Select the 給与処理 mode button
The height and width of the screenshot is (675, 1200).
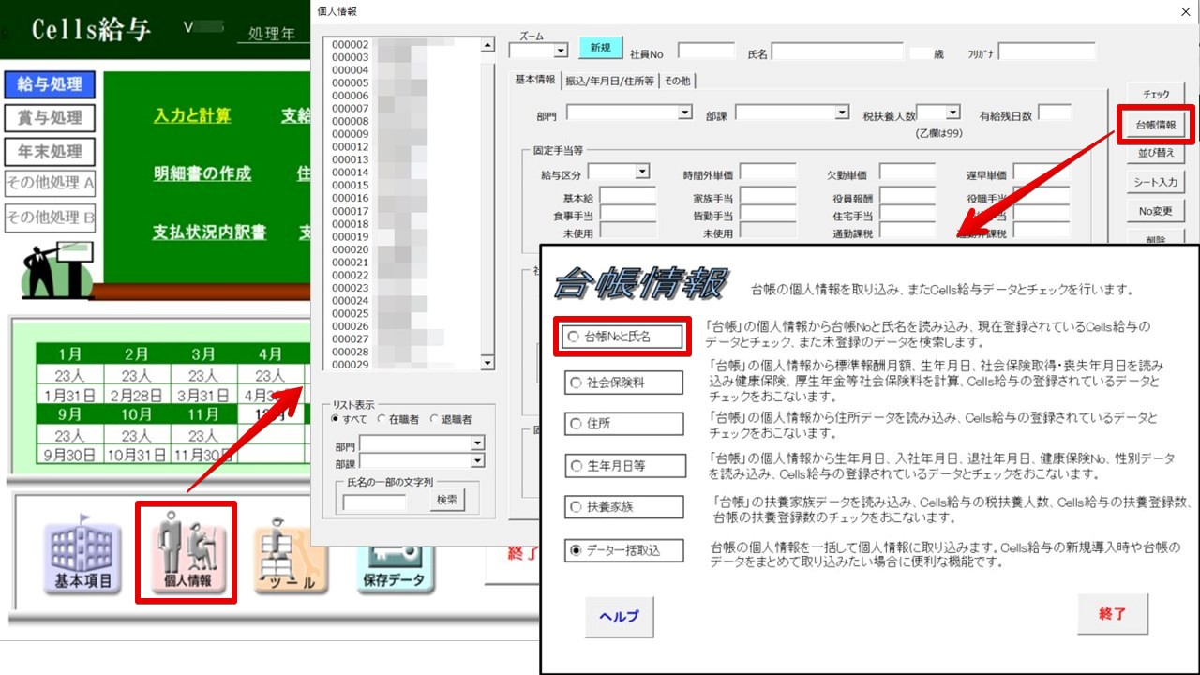click(x=51, y=84)
